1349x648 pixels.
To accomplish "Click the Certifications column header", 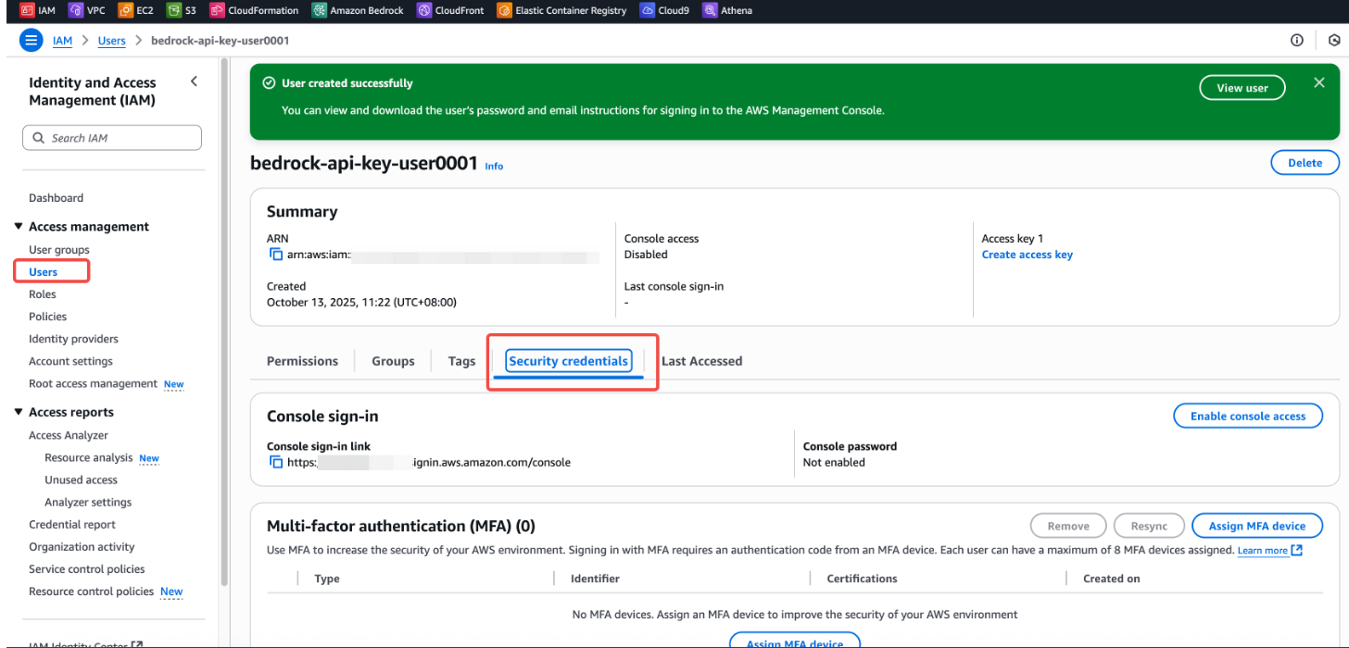I will coord(862,579).
